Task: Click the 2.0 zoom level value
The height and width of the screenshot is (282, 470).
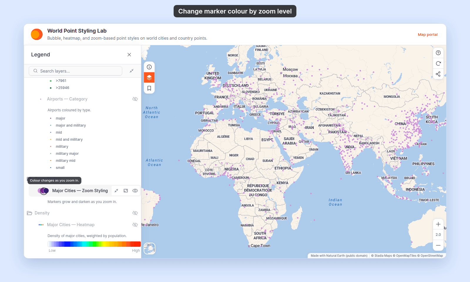Action: pos(438,235)
